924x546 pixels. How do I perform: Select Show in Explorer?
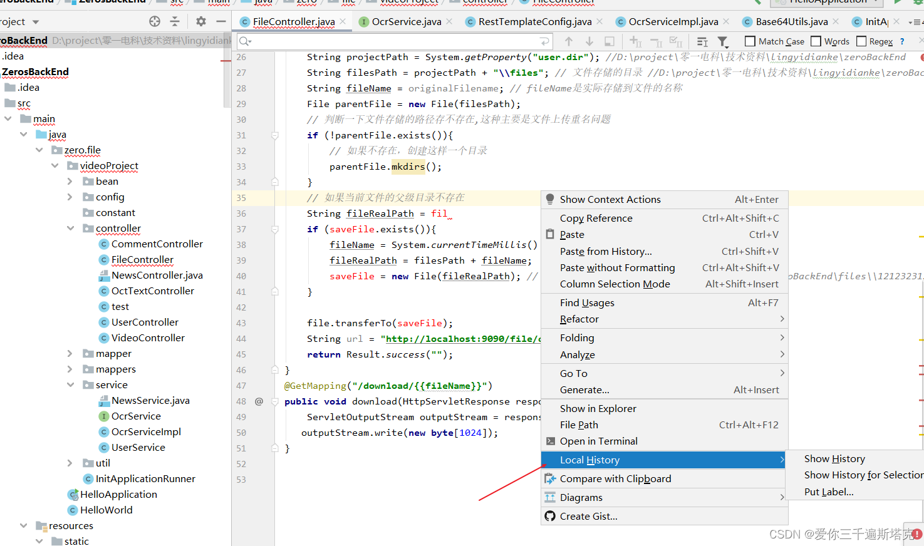[665, 409]
